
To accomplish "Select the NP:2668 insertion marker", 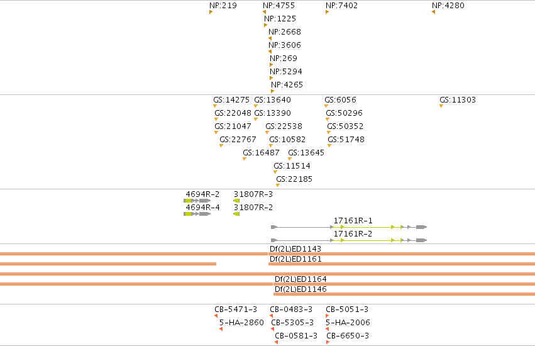I will (270, 38).
